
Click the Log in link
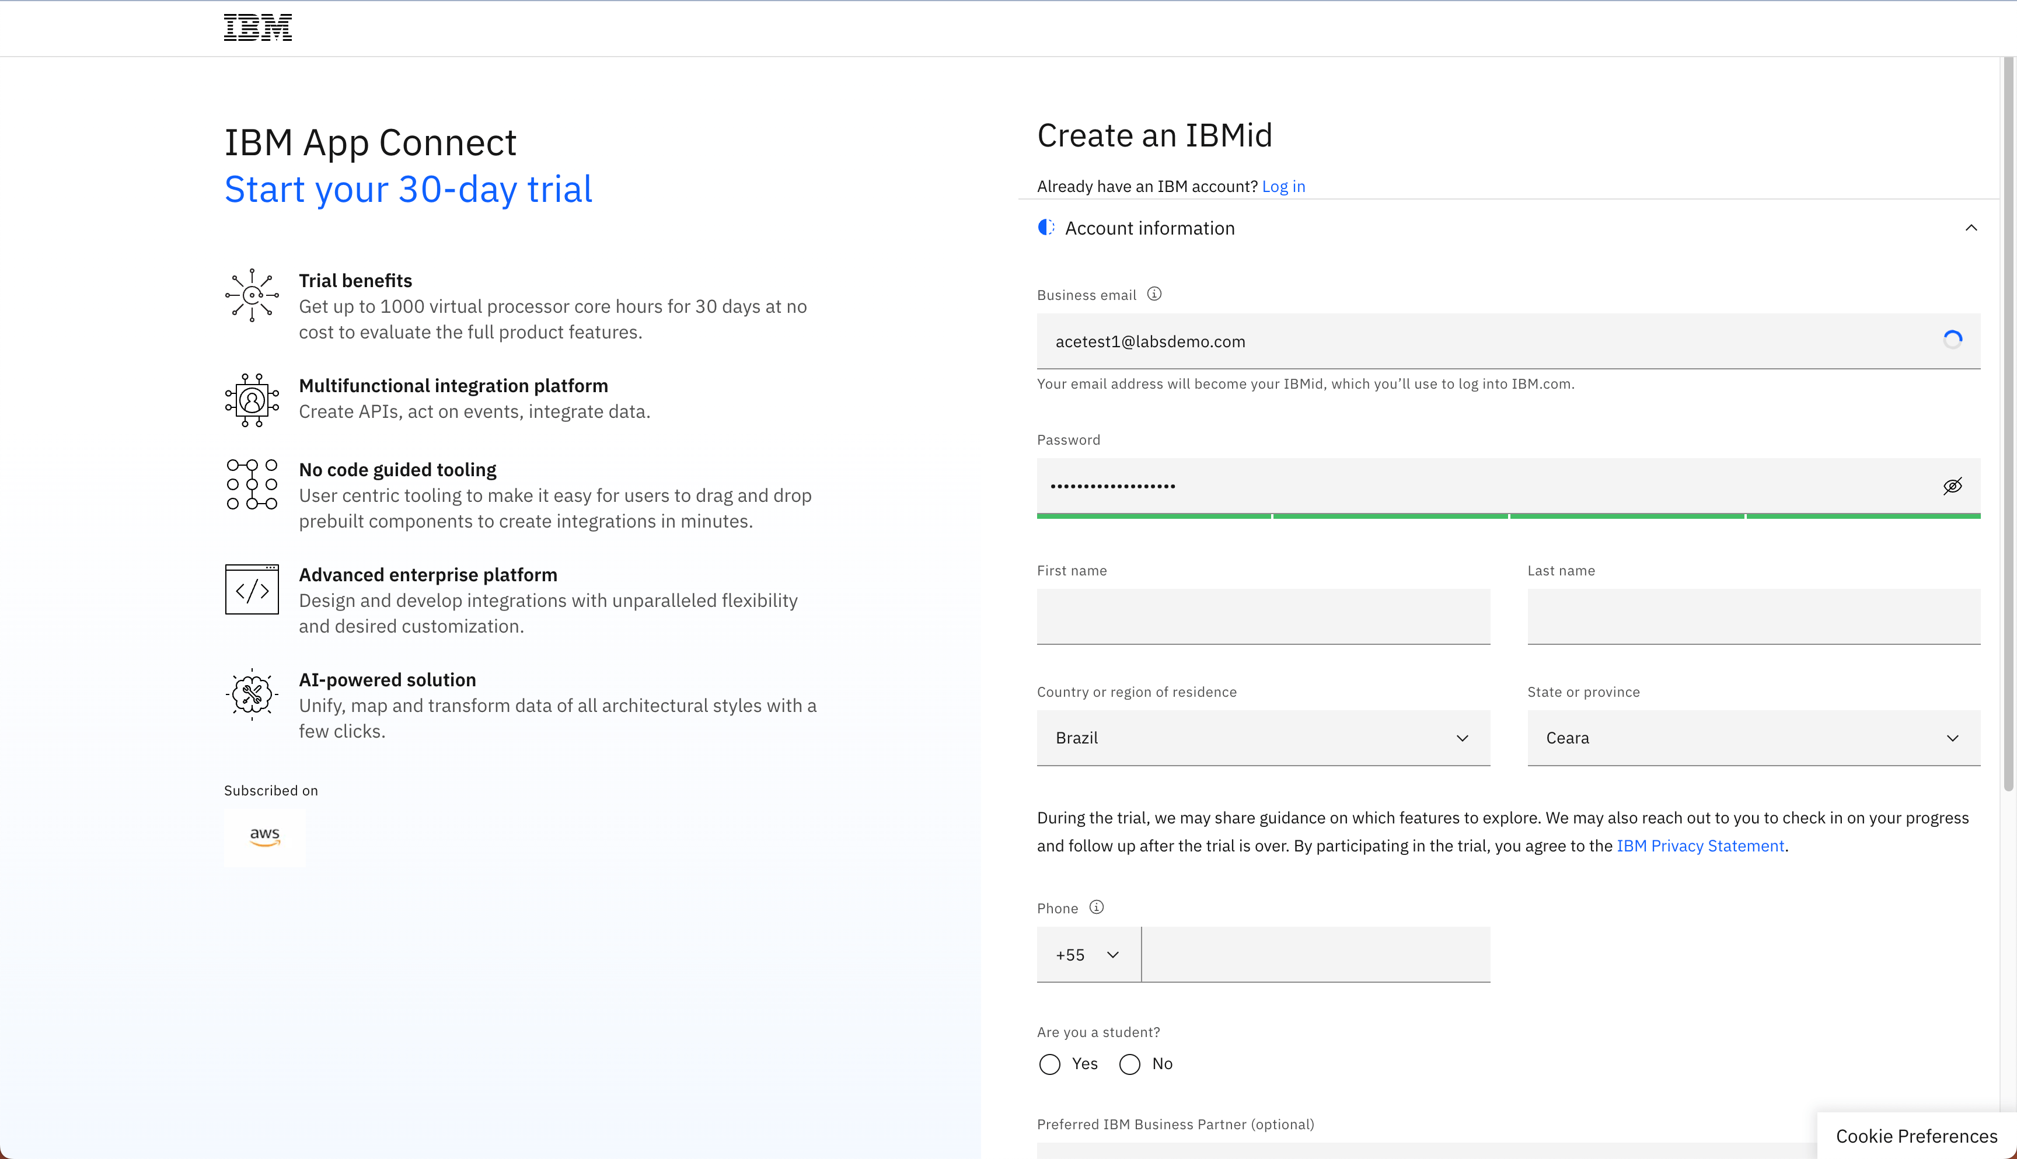pos(1283,186)
